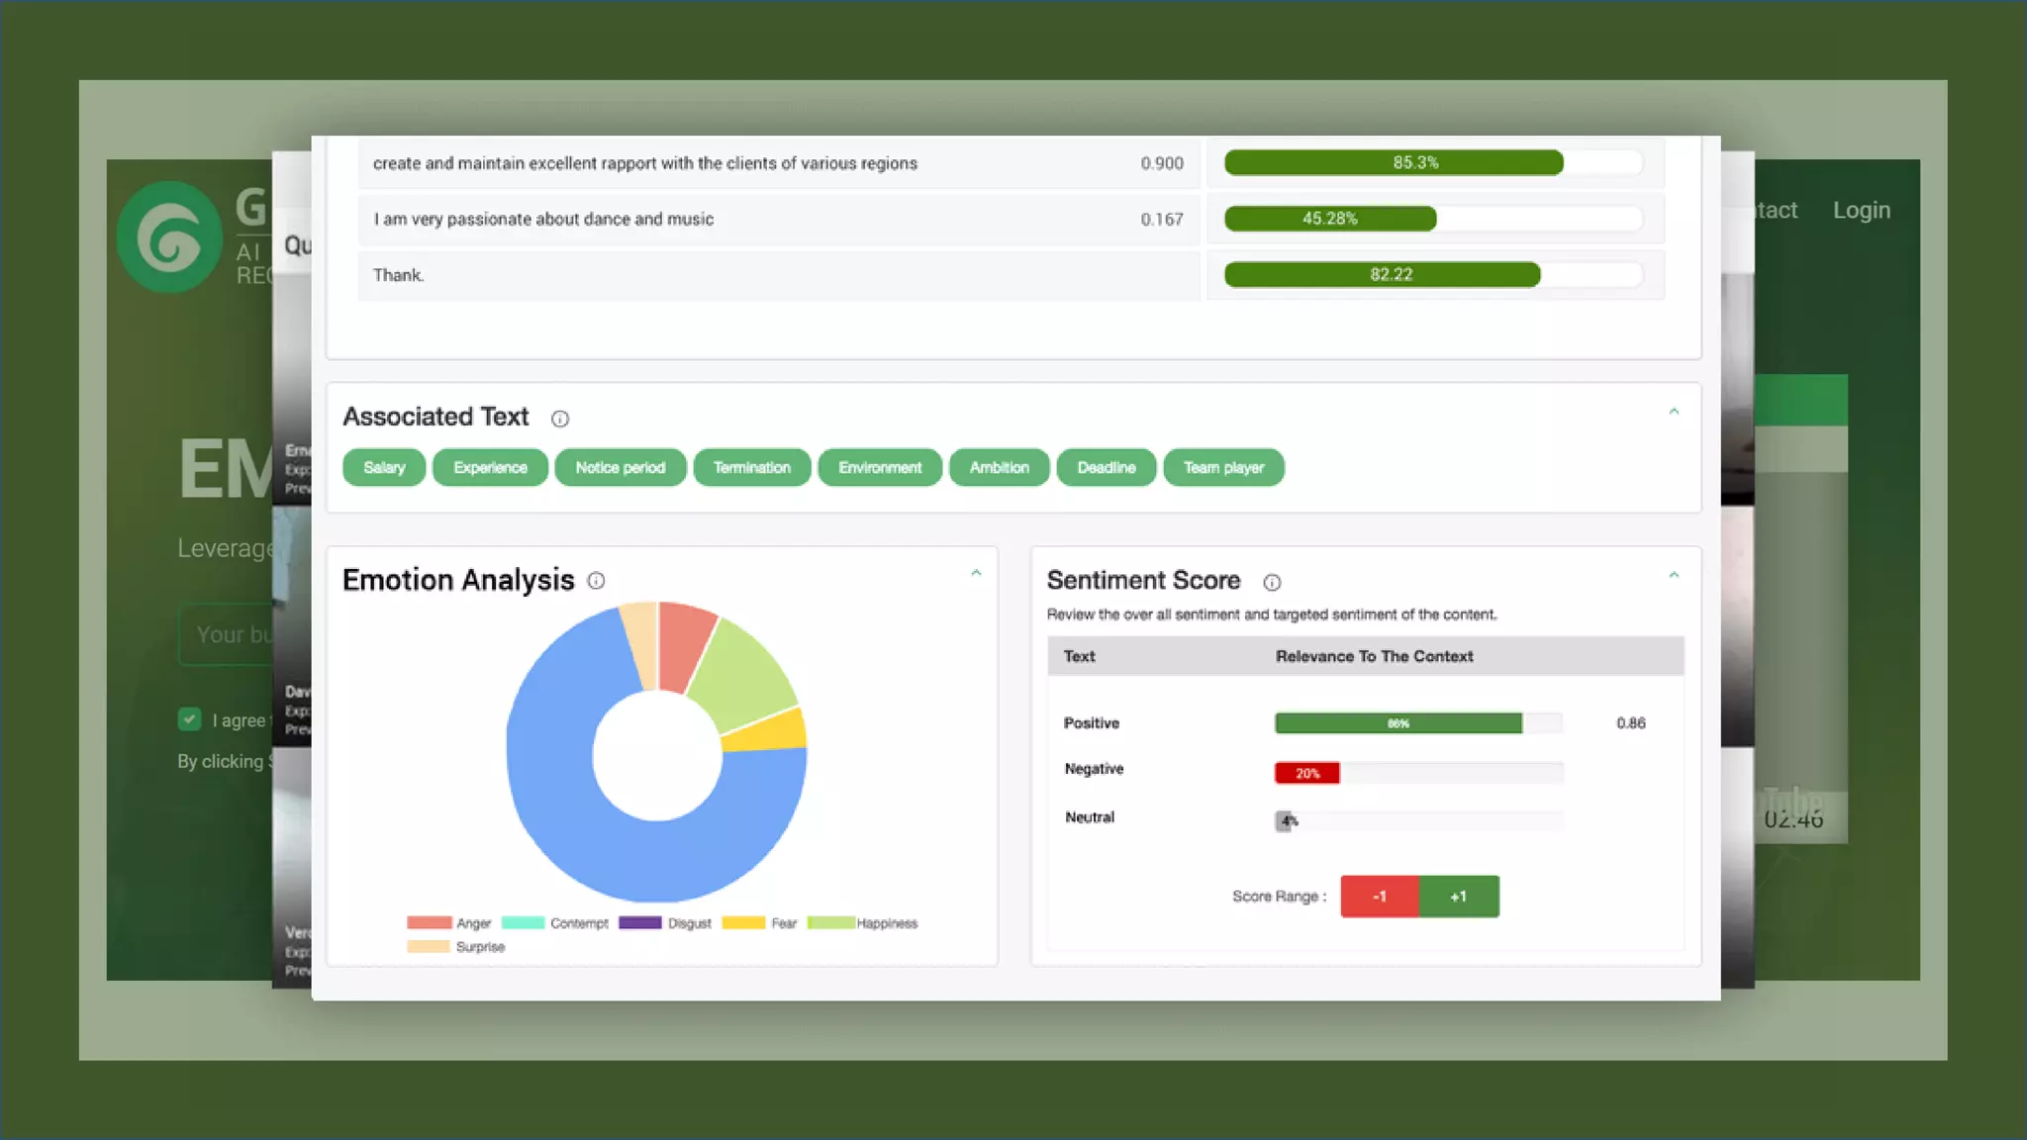Select the Salary tag

(x=384, y=467)
